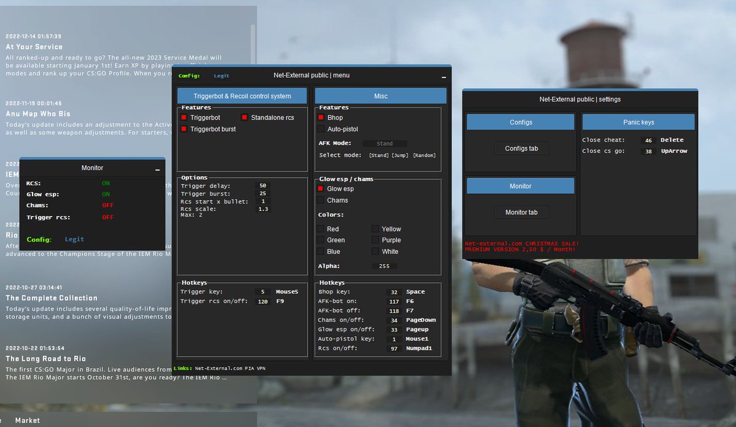
Task: Select the Misc header tab
Action: (x=380, y=96)
